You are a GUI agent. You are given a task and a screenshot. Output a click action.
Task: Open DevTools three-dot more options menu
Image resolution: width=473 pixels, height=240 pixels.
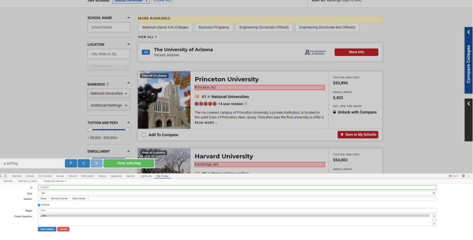(x=469, y=176)
